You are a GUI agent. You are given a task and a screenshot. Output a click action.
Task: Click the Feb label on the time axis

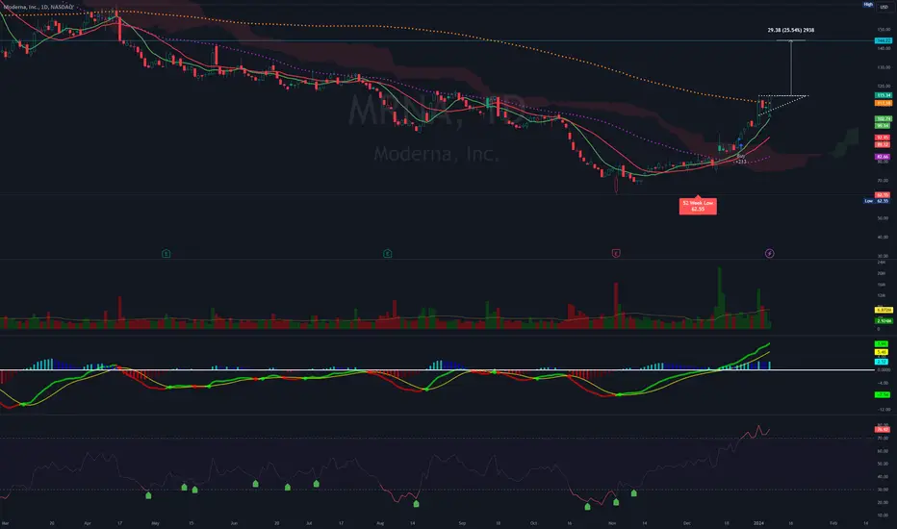coord(833,523)
